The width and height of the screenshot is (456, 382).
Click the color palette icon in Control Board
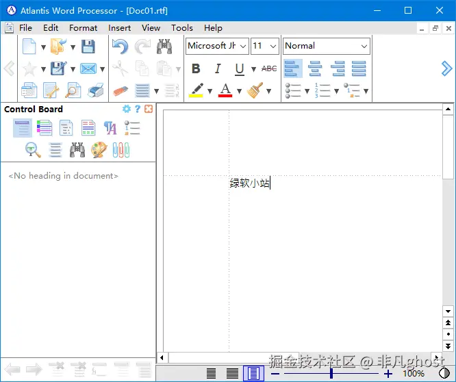(x=99, y=150)
